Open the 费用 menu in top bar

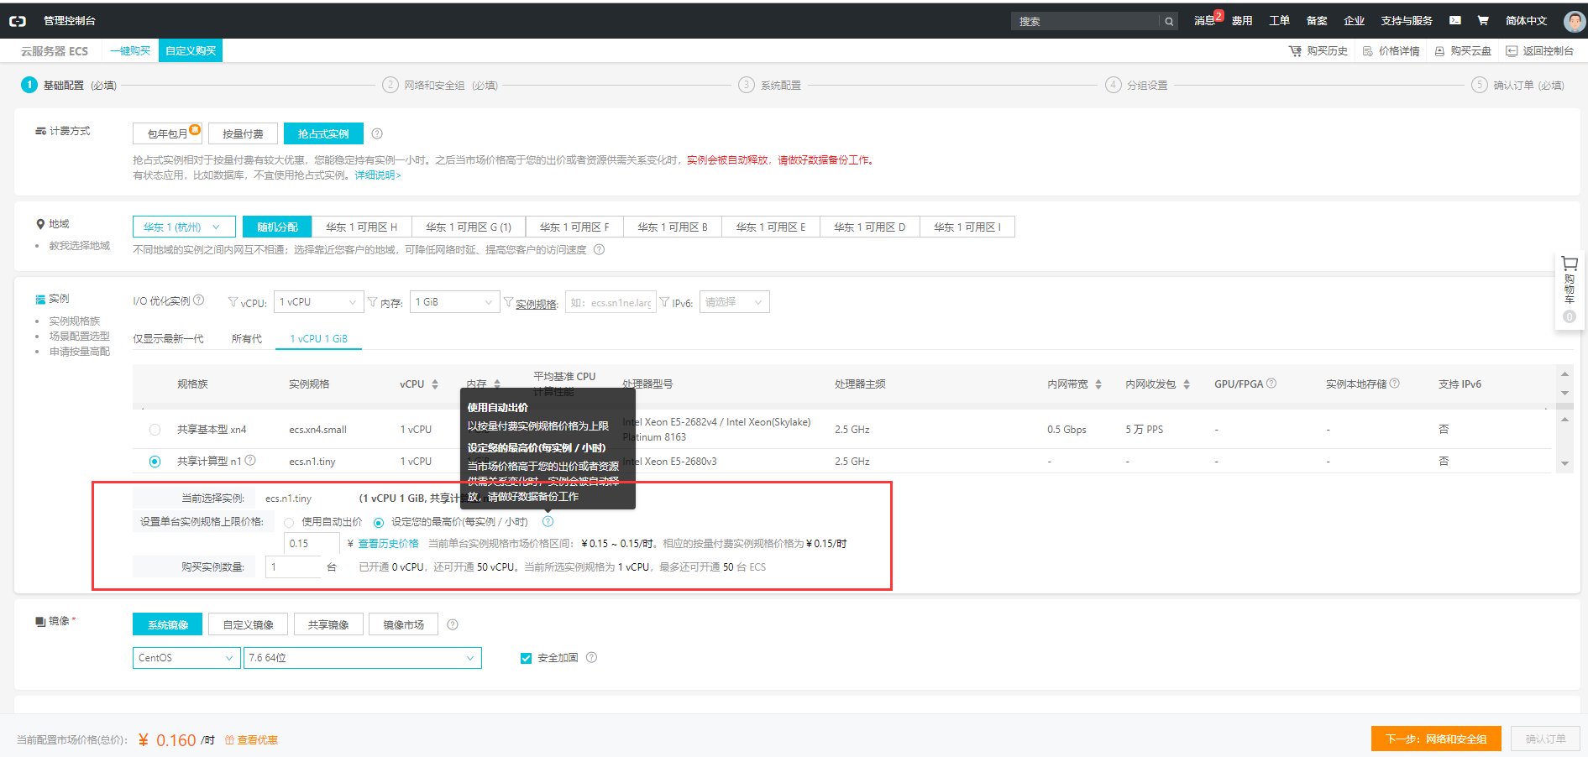(1242, 21)
